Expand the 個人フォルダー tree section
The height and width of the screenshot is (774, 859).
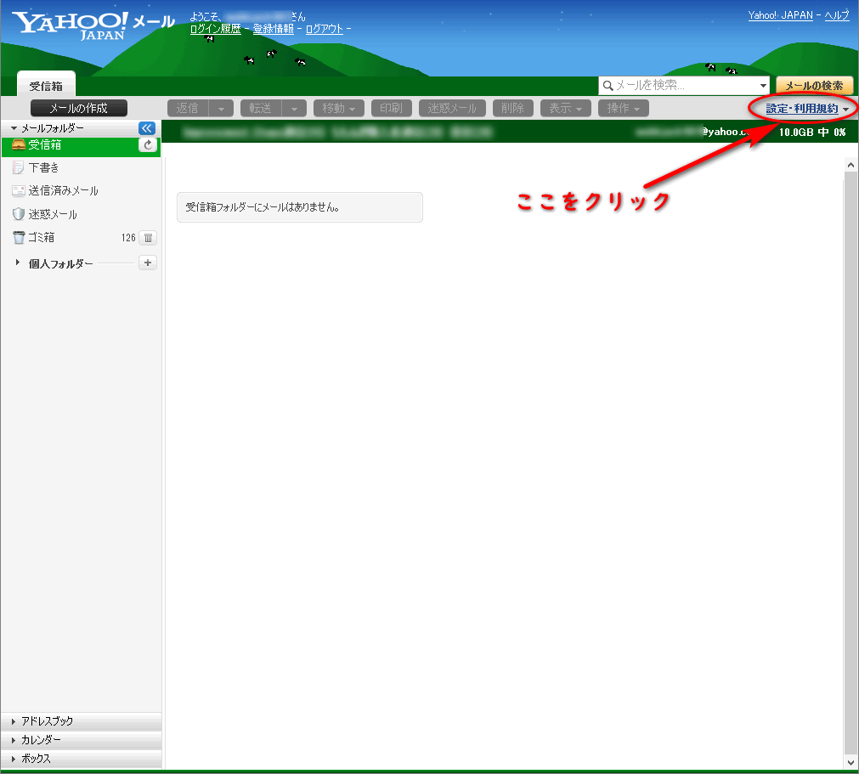[18, 263]
